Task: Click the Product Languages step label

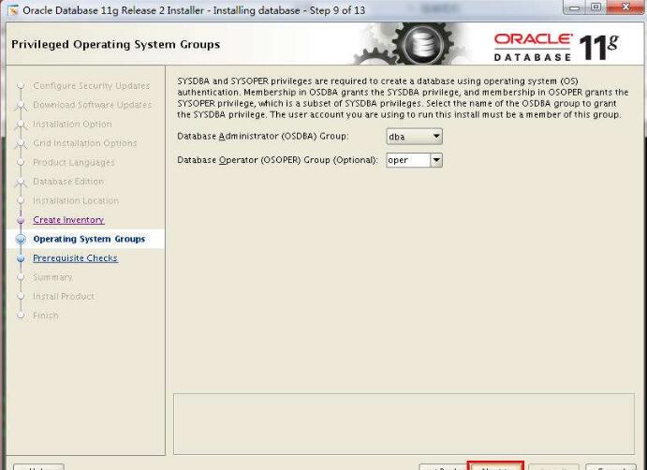Action: coord(73,162)
